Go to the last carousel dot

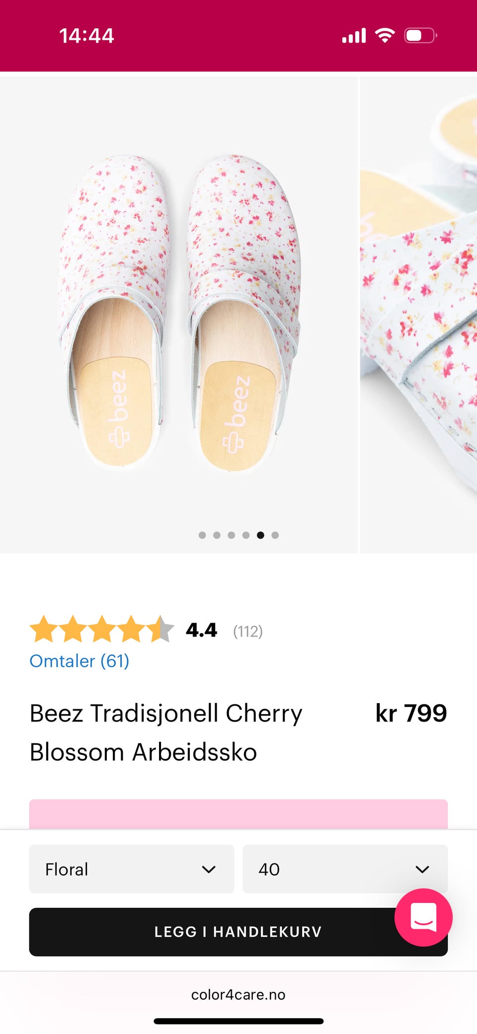[275, 535]
